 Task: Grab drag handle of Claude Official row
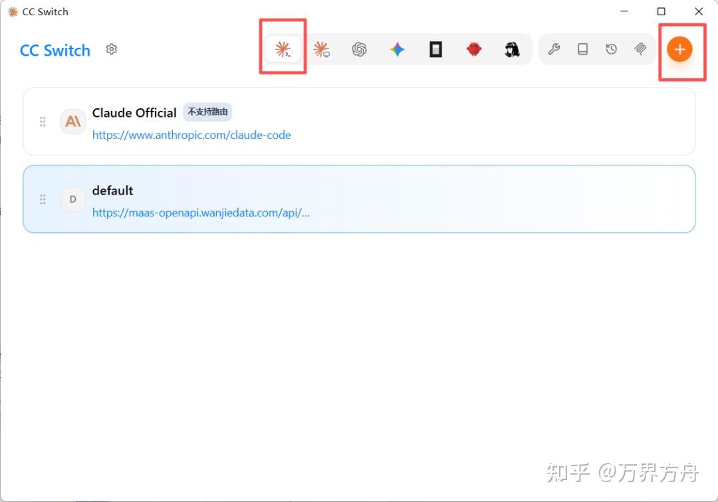click(x=43, y=122)
